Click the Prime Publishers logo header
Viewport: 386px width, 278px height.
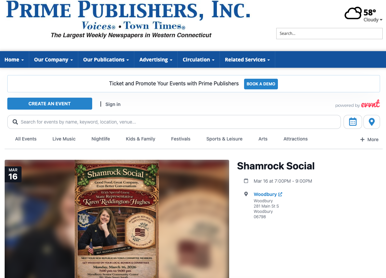click(x=128, y=20)
